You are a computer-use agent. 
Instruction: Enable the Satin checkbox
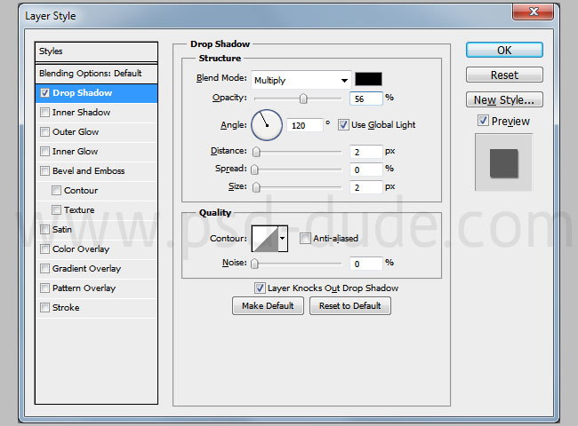[44, 229]
